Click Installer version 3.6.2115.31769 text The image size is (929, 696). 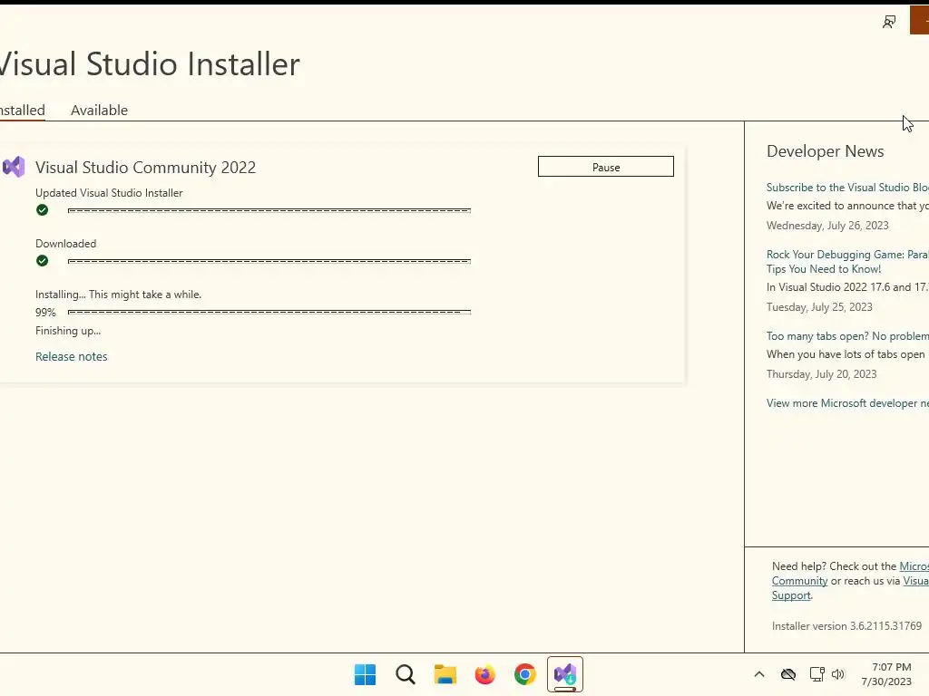pyautogui.click(x=846, y=626)
